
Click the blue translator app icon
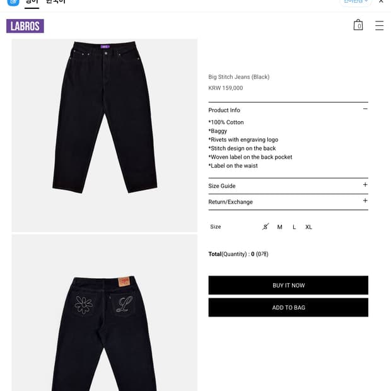point(13,3)
